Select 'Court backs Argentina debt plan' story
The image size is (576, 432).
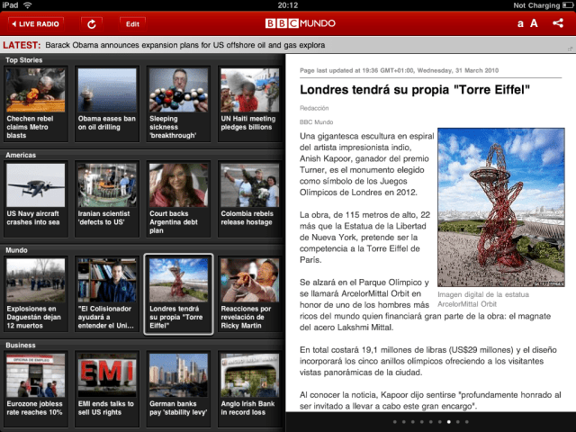click(177, 197)
